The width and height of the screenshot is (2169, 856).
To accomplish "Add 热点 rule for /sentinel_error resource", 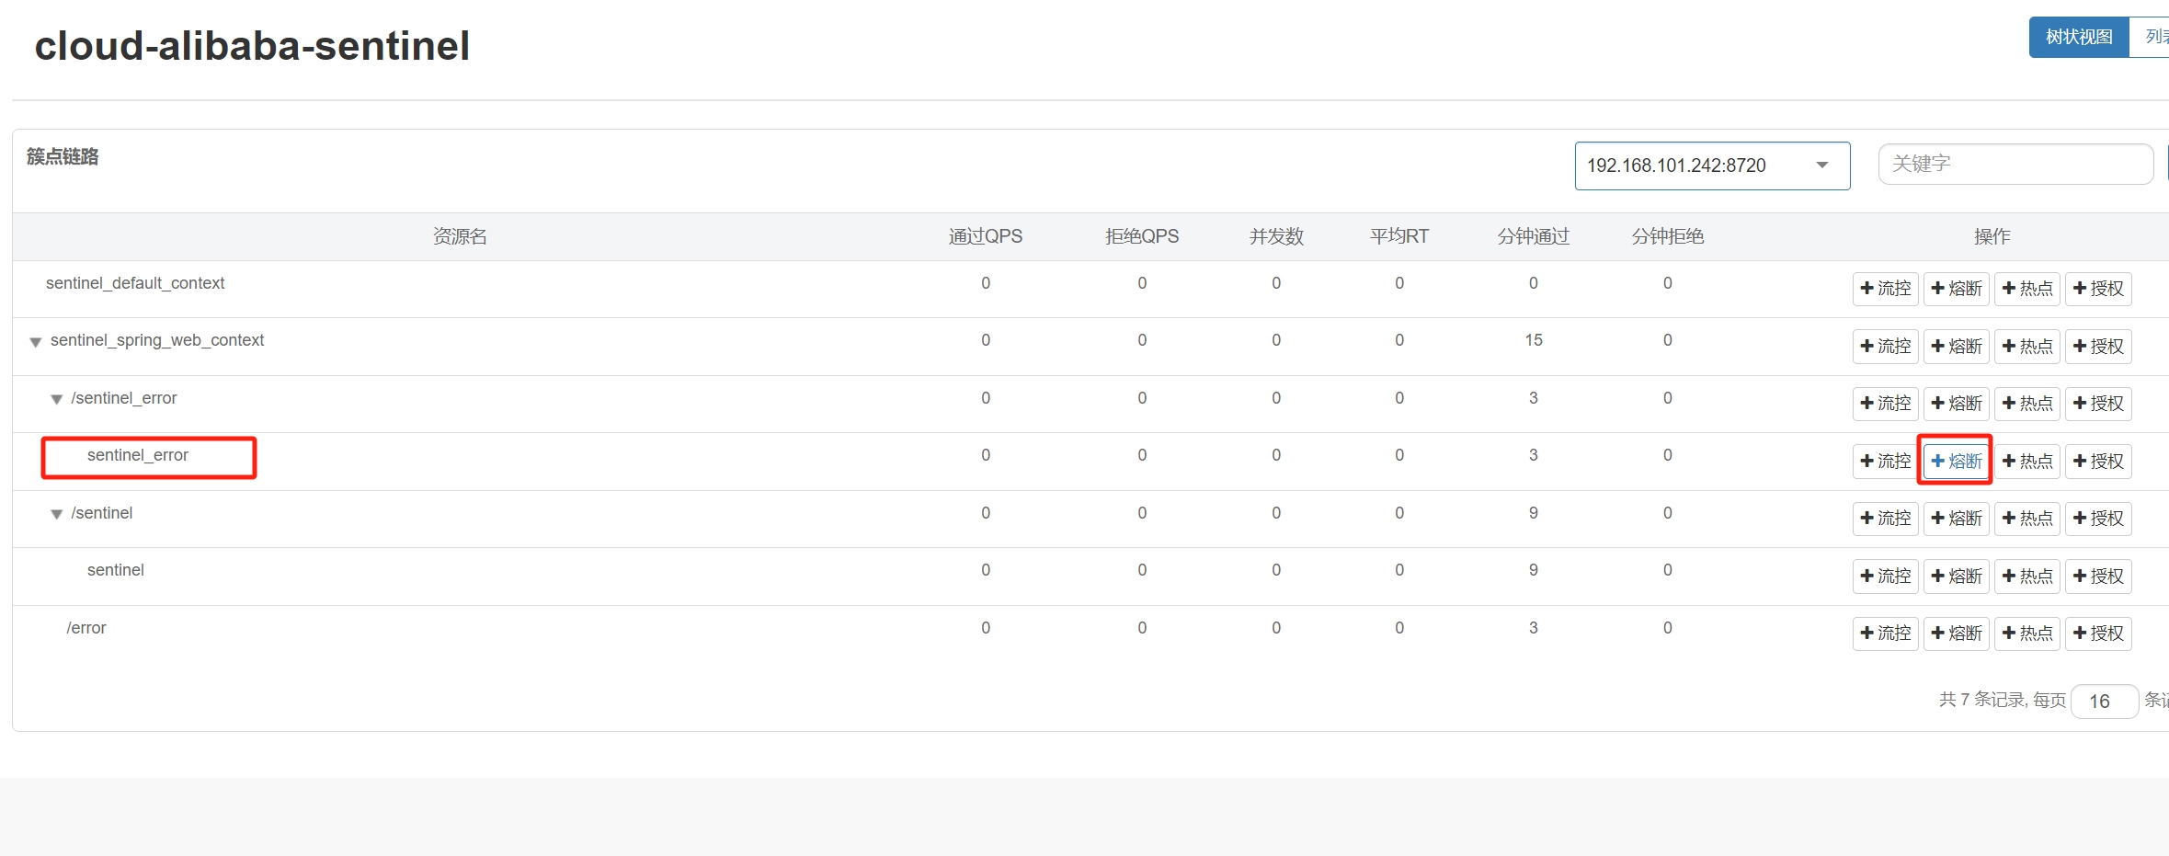I will [x=2026, y=404].
